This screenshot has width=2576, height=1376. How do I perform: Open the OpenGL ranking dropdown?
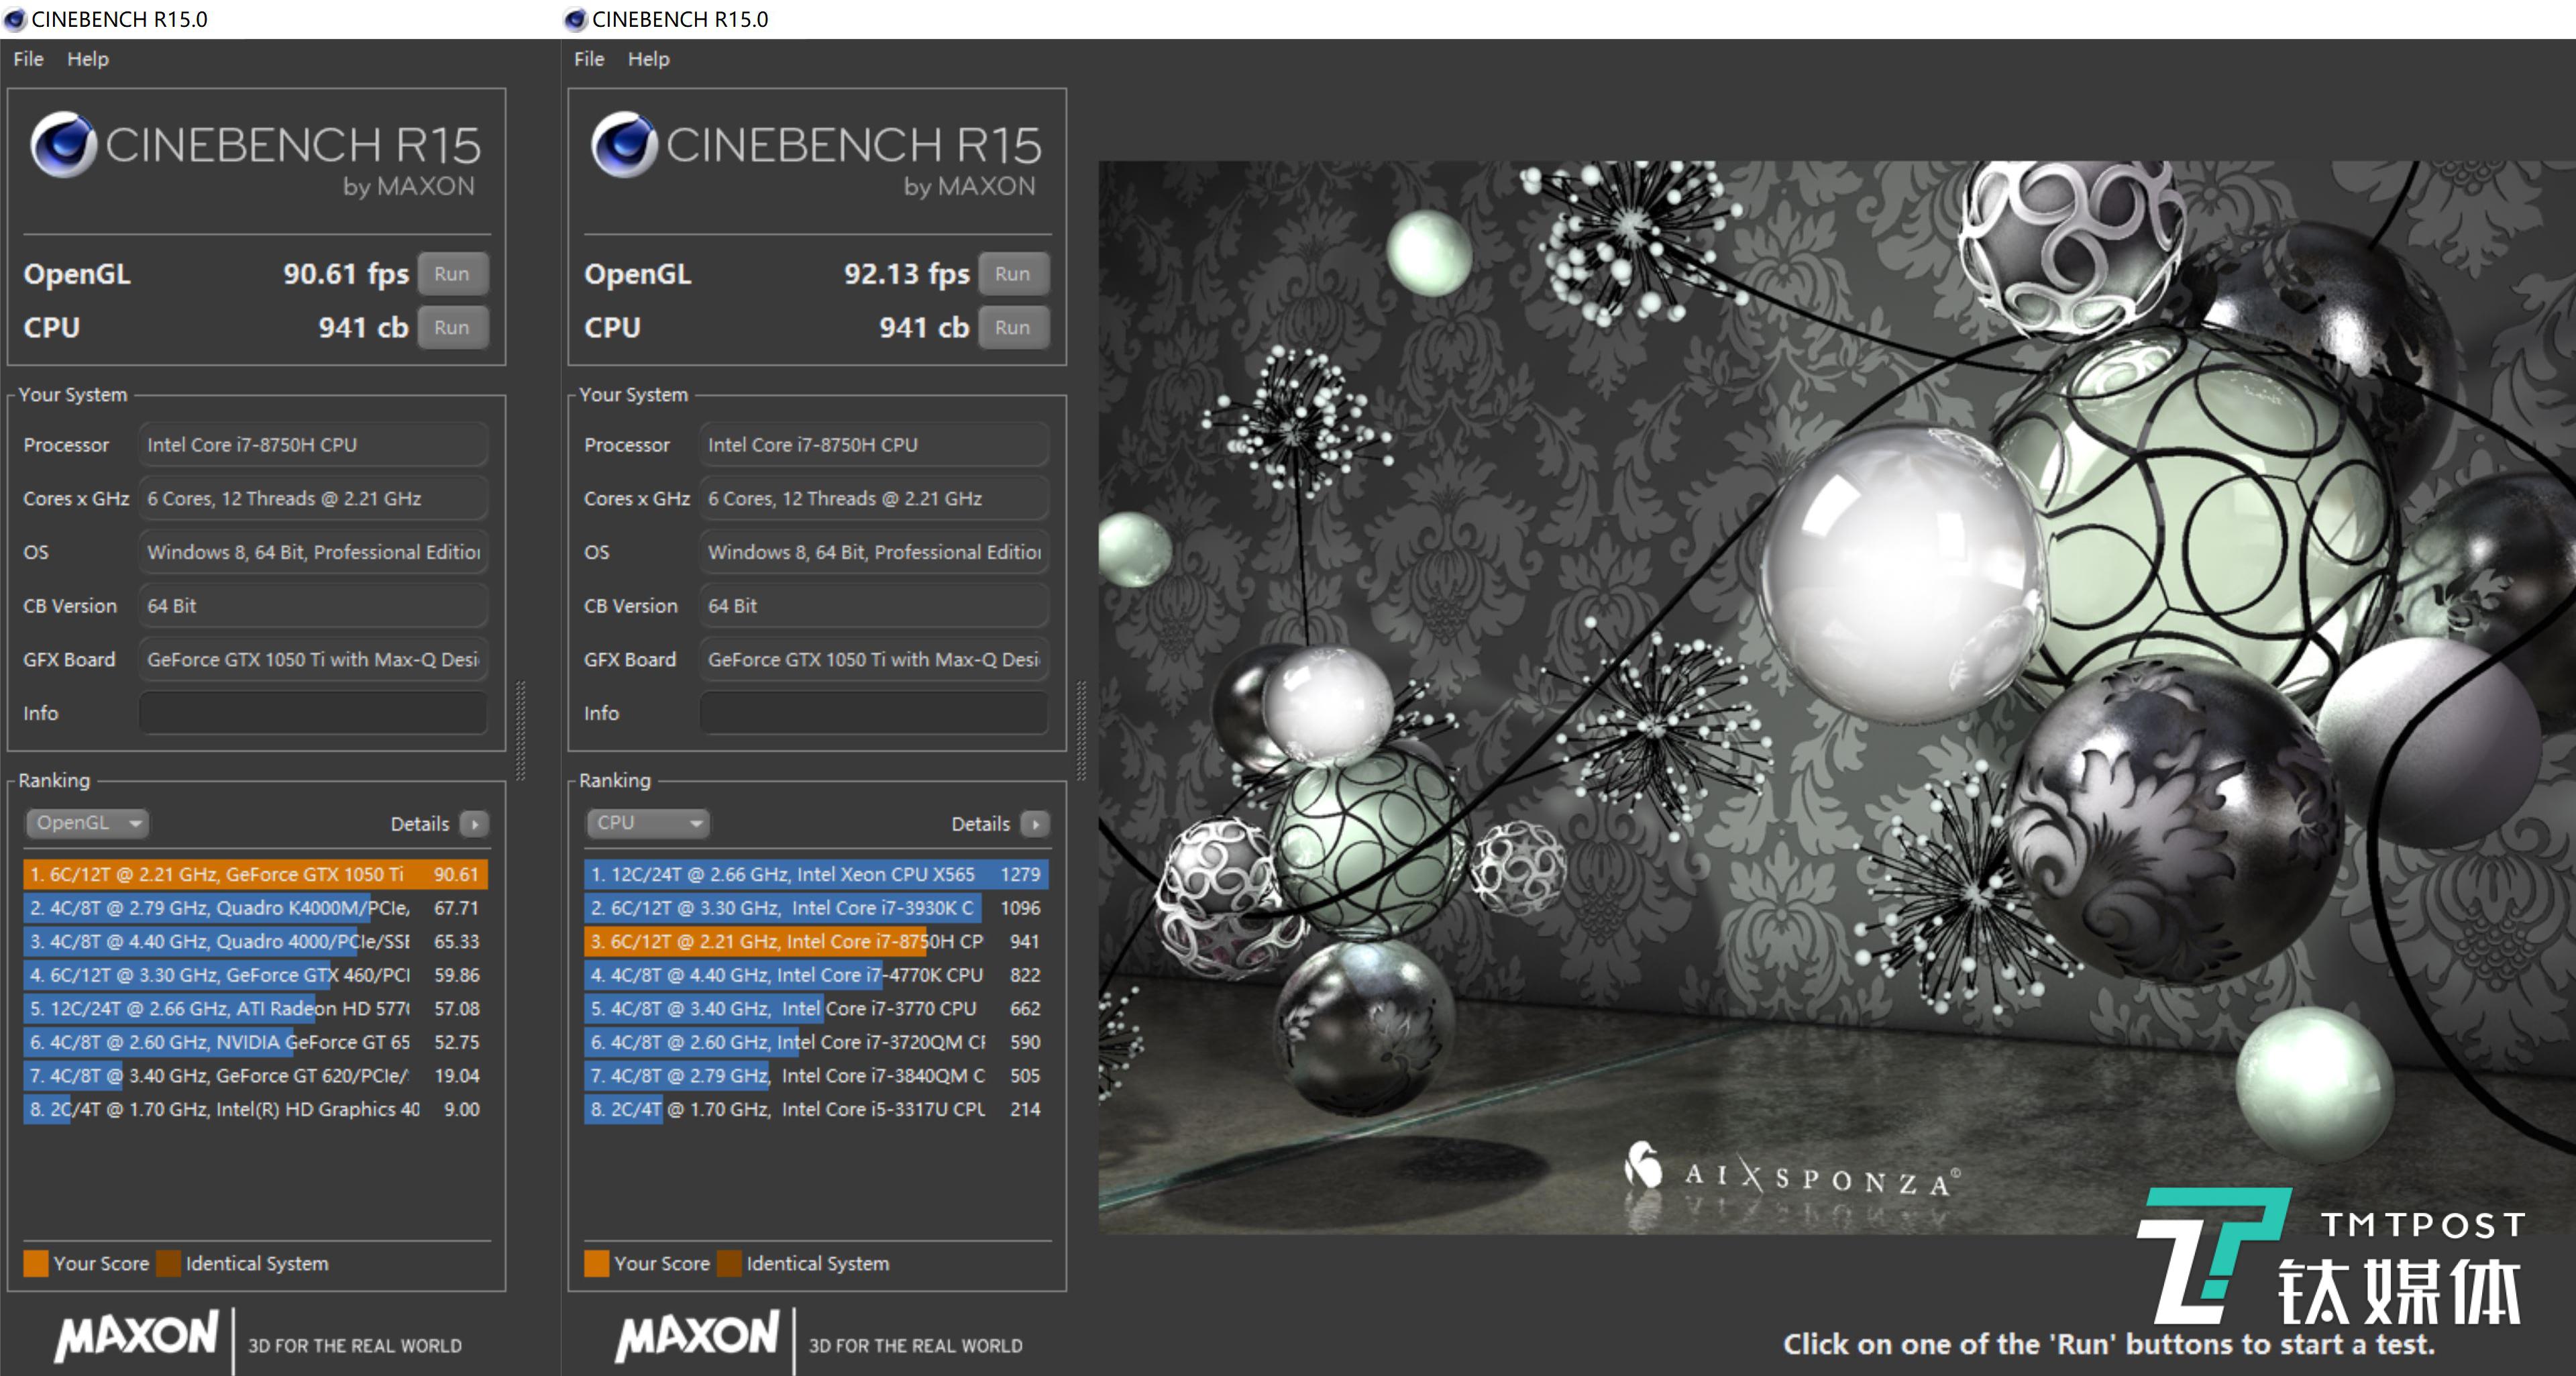coord(87,823)
